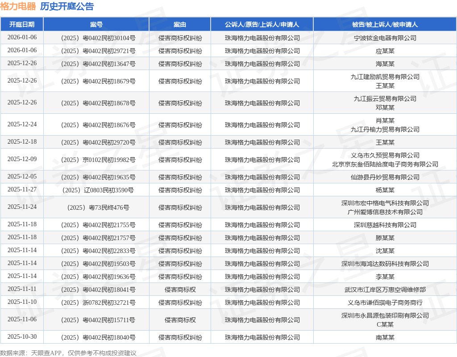The width and height of the screenshot is (457, 357).
Task: Select defendant 义乌市久预贸易有限公司
Action: pyautogui.click(x=385, y=155)
